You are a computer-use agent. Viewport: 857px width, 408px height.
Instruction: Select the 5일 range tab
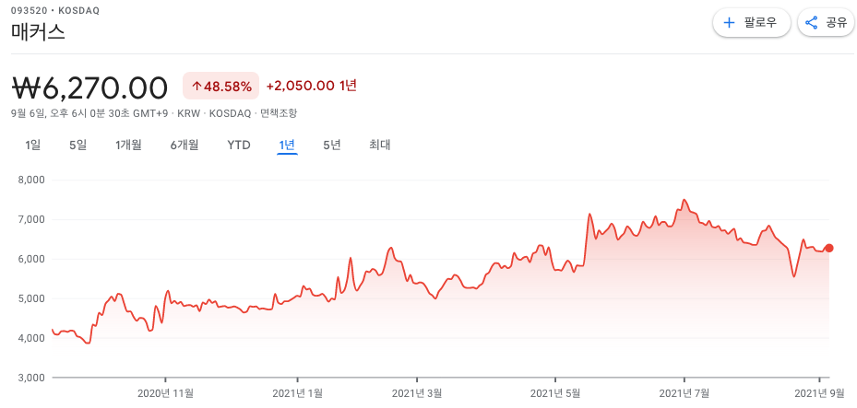coord(78,146)
